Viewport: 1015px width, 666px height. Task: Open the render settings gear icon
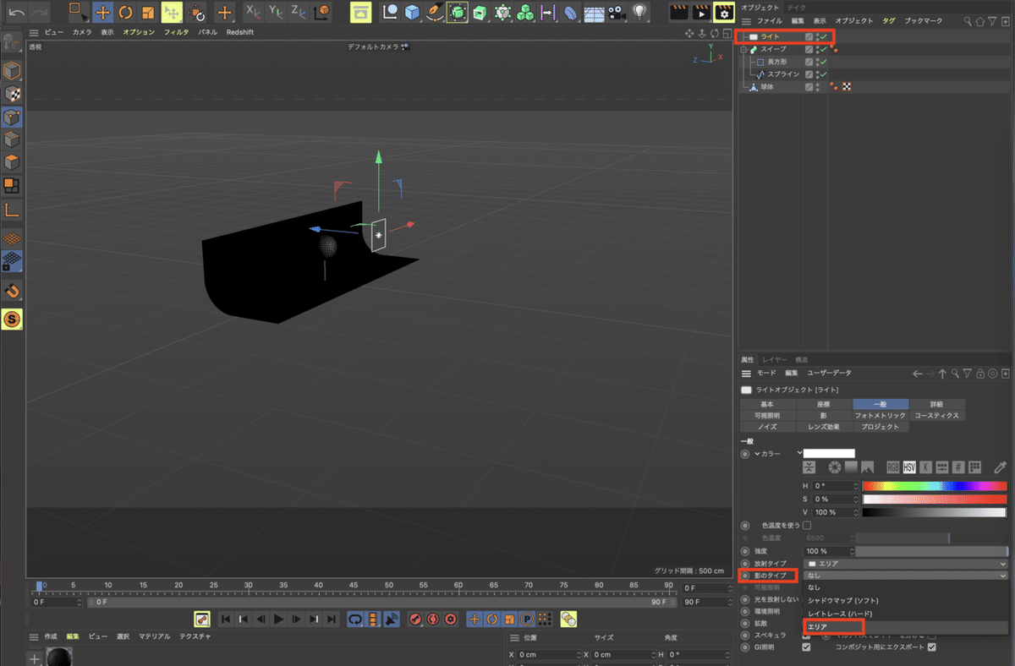723,13
